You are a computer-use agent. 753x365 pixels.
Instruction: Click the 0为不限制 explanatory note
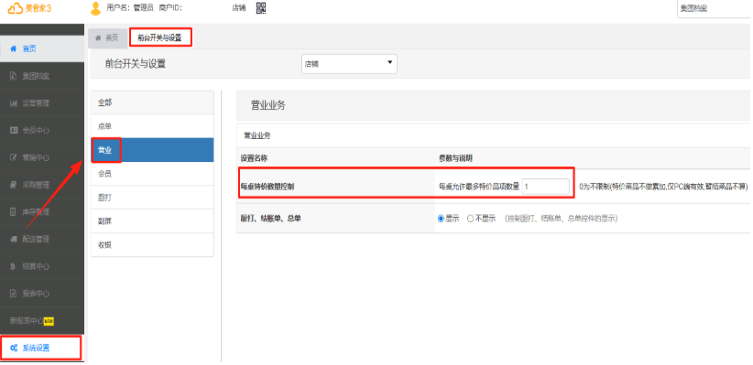(663, 187)
